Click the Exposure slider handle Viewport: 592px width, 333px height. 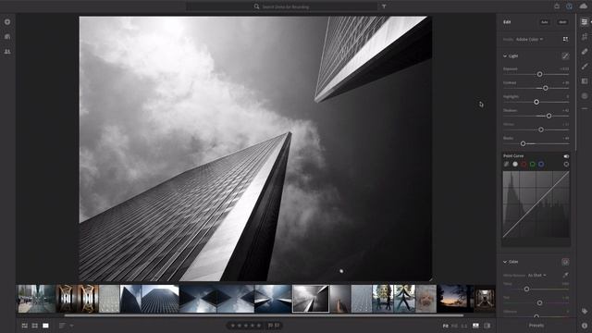(x=540, y=74)
